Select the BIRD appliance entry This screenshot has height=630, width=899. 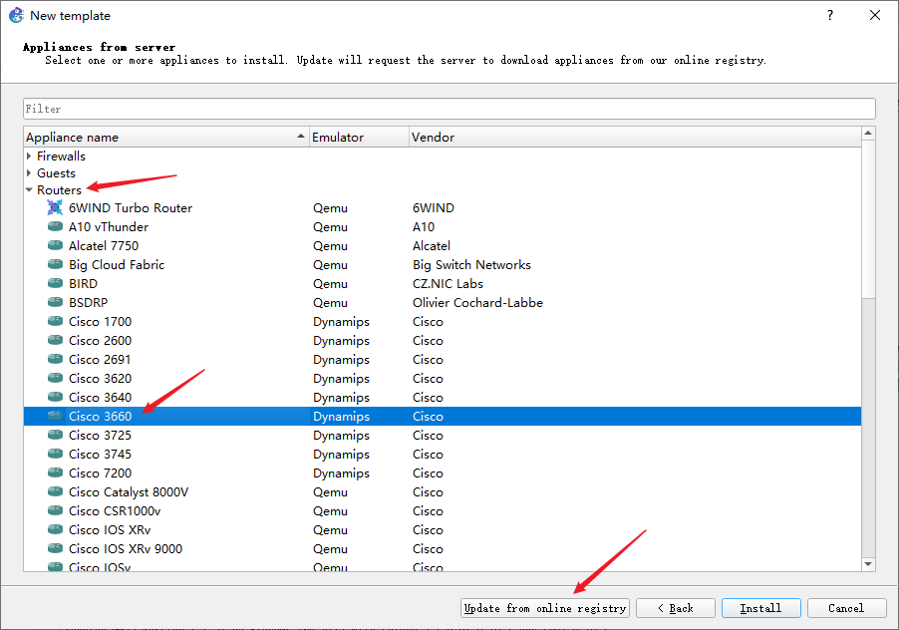click(x=83, y=283)
